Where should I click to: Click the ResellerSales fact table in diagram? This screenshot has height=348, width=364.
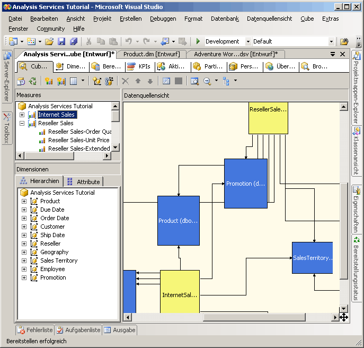pyautogui.click(x=268, y=118)
